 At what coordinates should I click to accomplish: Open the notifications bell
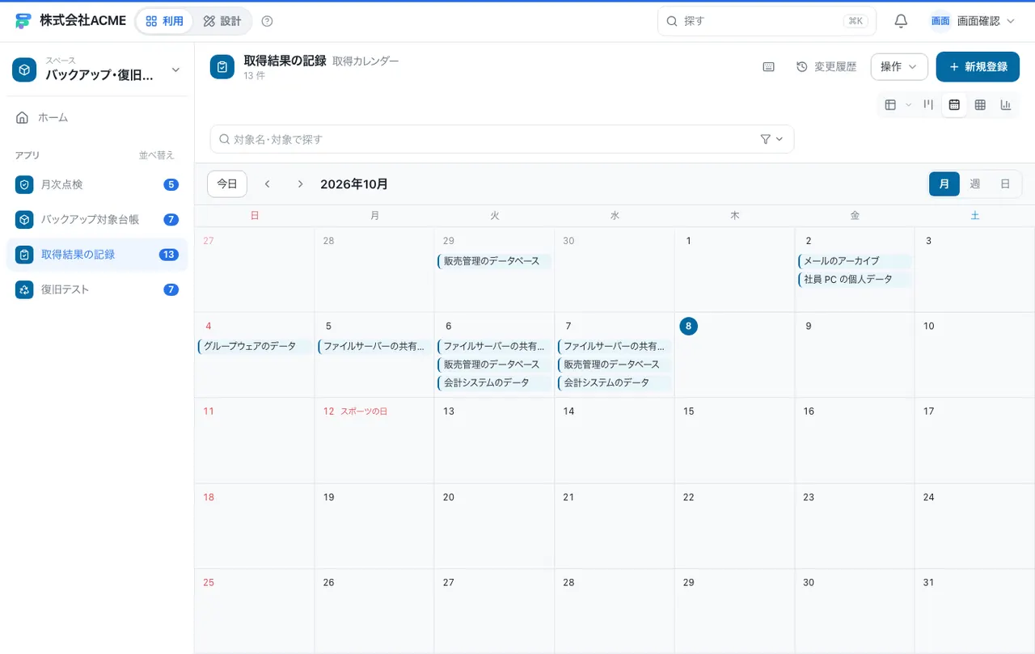901,21
